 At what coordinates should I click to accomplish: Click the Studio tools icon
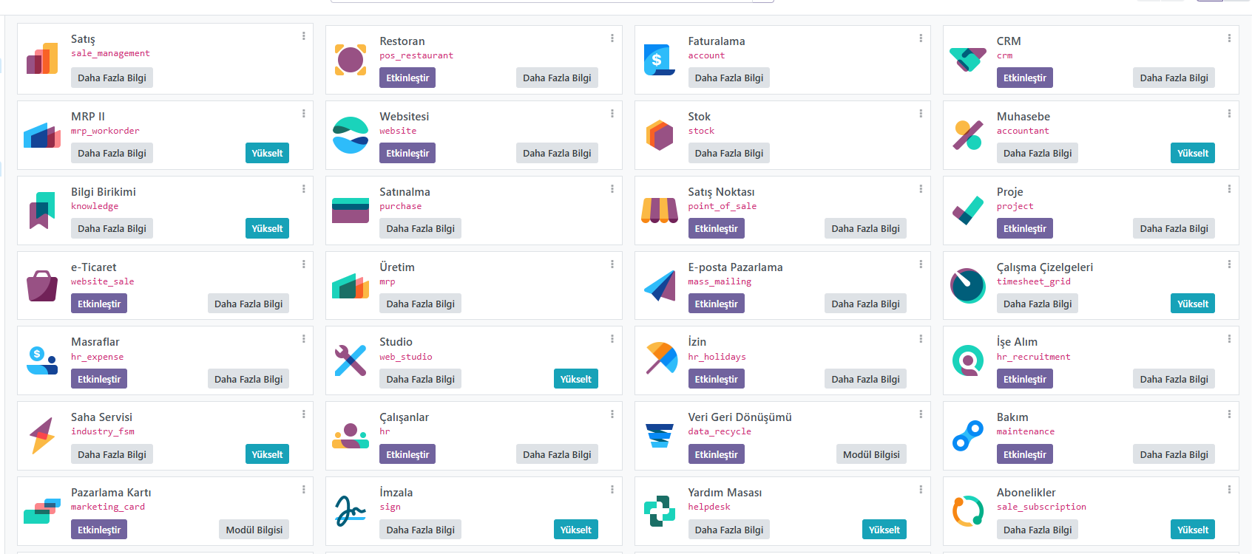click(351, 360)
